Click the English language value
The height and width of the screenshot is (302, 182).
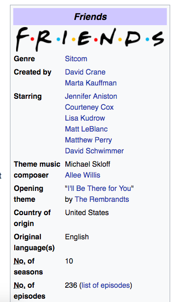click(x=77, y=237)
